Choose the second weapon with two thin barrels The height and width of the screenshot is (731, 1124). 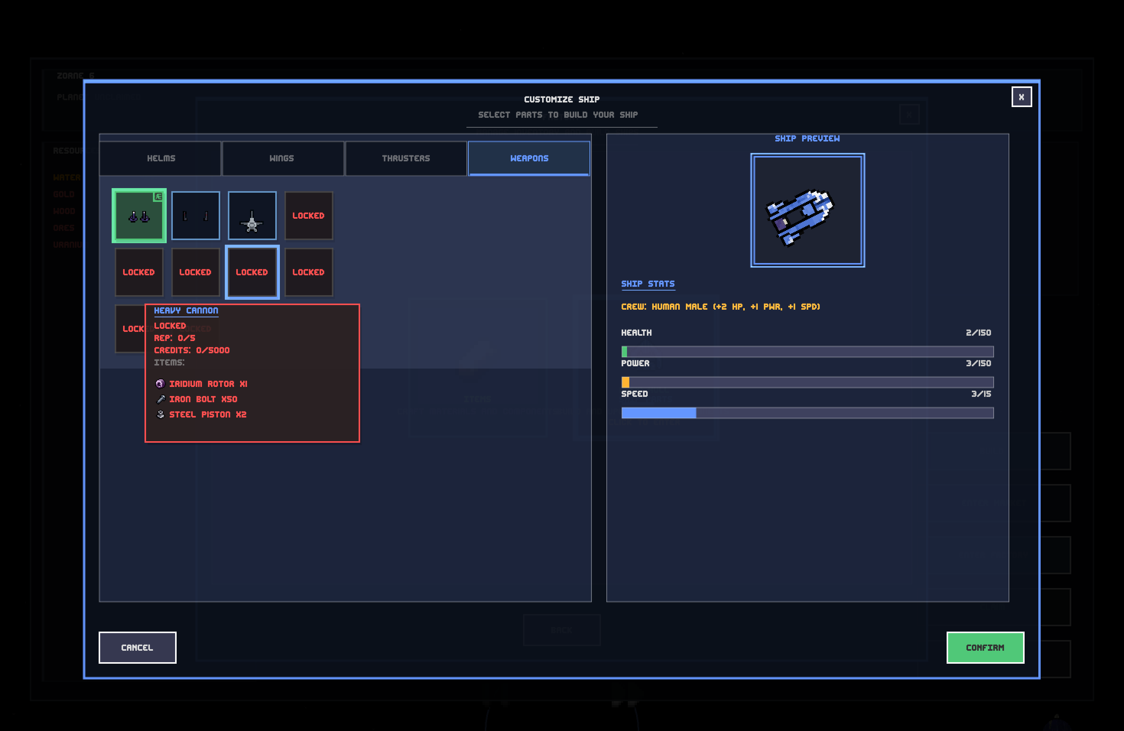coord(195,216)
